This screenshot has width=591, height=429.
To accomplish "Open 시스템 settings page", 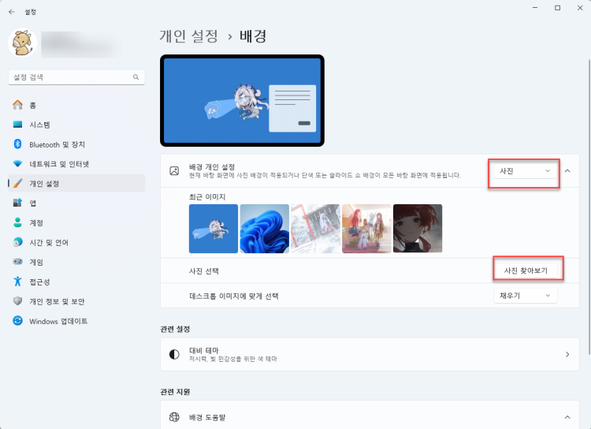I will [x=76, y=125].
